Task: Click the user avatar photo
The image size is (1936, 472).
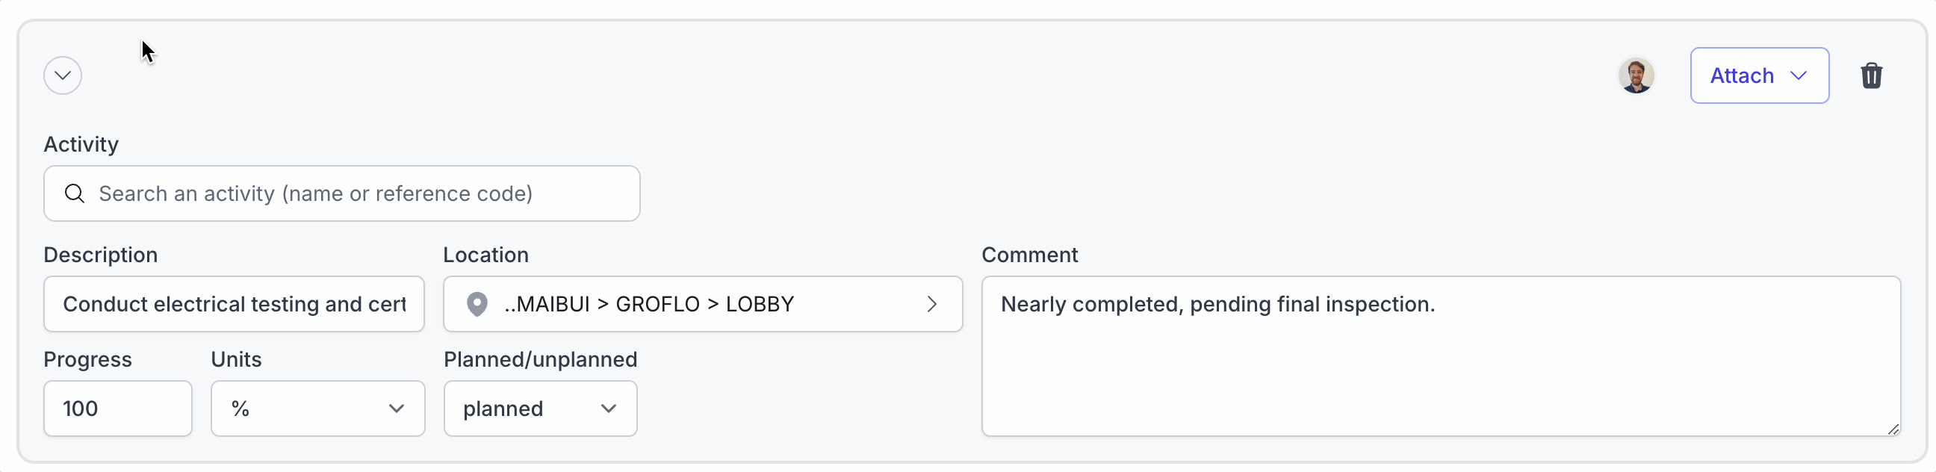Action: point(1636,76)
